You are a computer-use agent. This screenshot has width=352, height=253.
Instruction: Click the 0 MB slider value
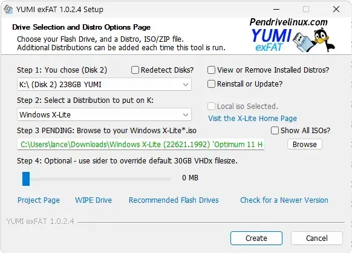pos(190,178)
